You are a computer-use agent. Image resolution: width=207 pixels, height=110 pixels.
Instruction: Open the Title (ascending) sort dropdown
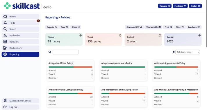coord(188,52)
